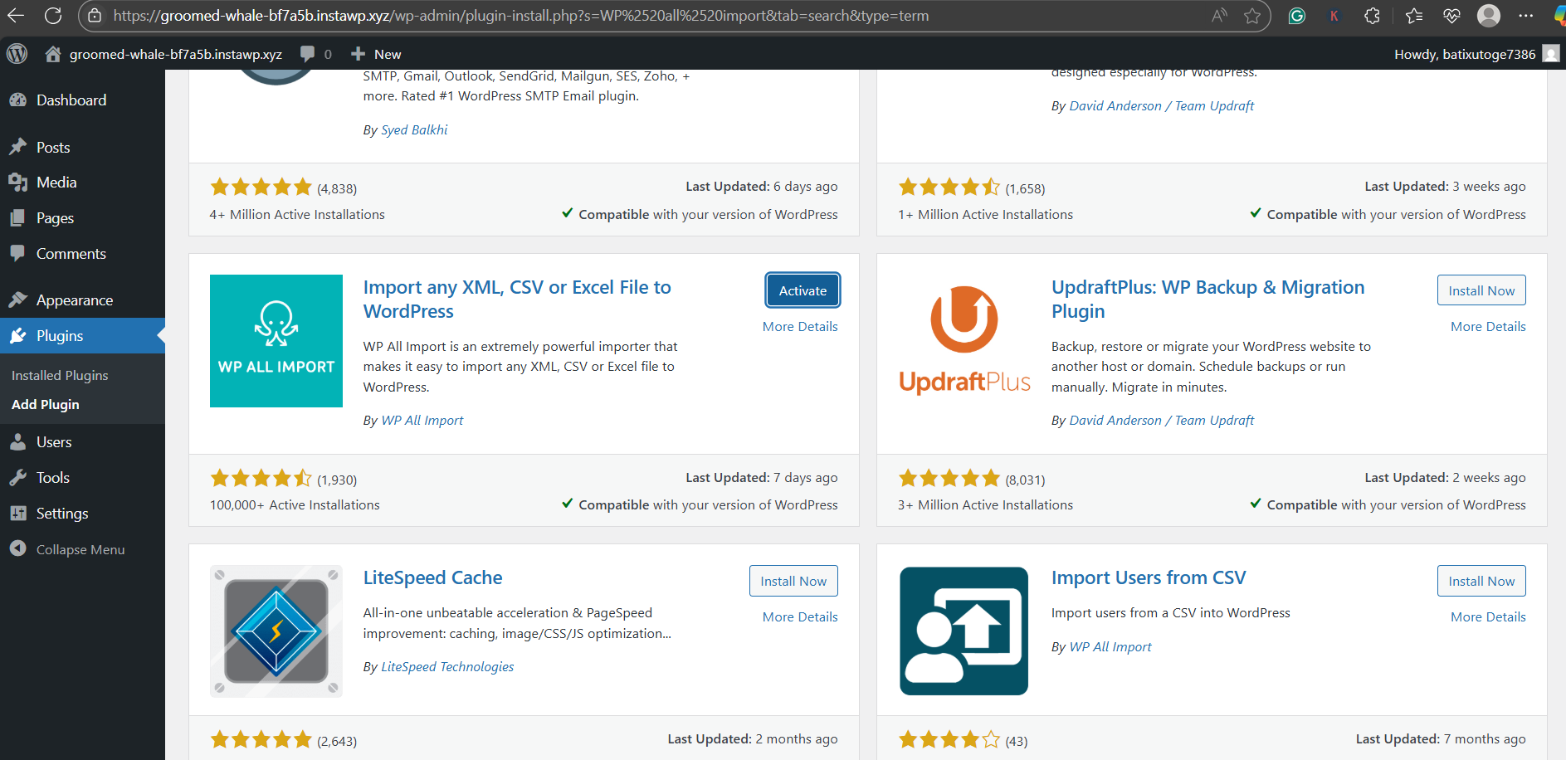Visit site groomed-whale-bf7a5b.instawp.xyz from admin bar
This screenshot has height=760, width=1566.
tap(163, 54)
